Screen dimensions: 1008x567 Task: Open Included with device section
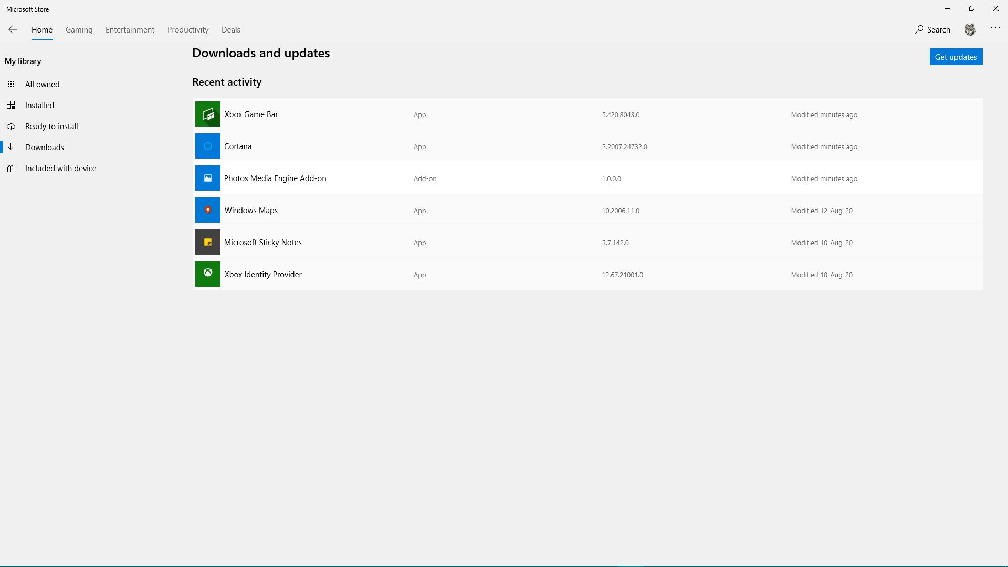click(x=60, y=169)
